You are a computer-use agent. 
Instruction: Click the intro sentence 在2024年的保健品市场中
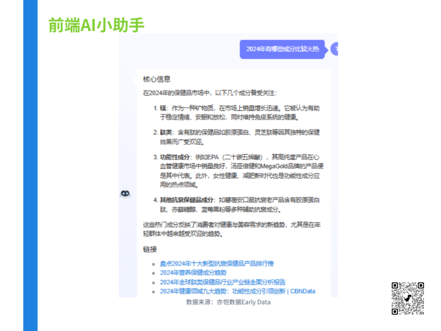[210, 93]
